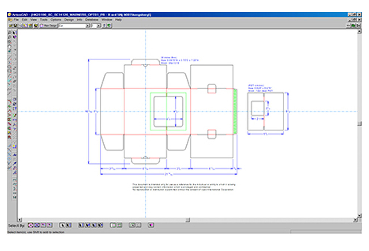Screen dimensions: 369x251
Task: Expand the layer name dropdown in toolbar
Action: point(87,26)
